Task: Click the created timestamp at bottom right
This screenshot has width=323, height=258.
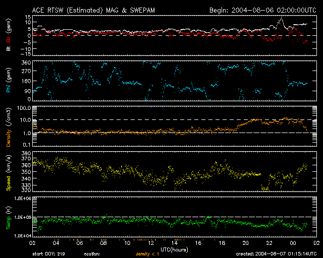Action: 279,253
